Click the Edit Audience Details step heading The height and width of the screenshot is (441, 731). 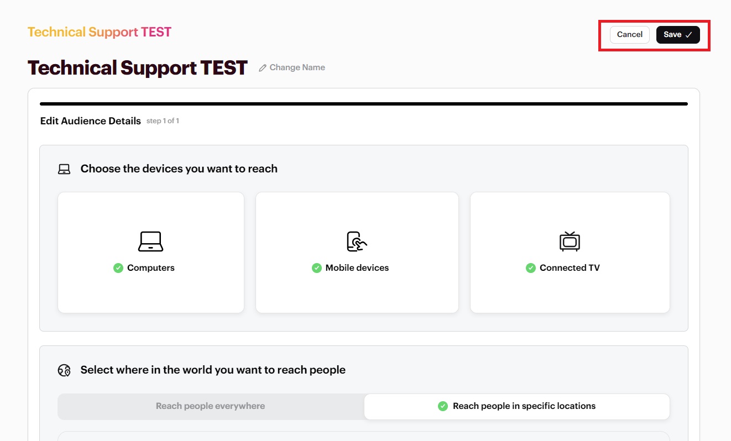(x=91, y=121)
